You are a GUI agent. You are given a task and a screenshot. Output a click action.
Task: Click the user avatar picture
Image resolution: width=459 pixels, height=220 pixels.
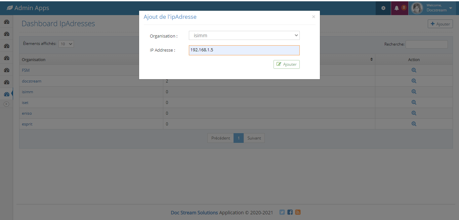click(417, 8)
